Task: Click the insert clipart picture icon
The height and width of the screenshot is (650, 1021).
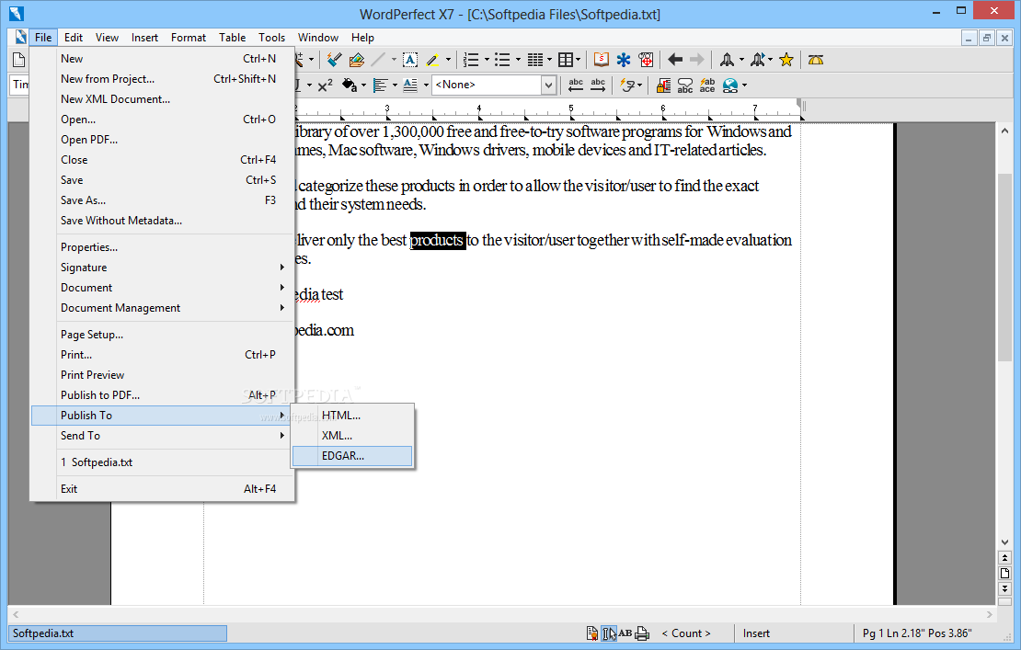Action: tap(356, 60)
